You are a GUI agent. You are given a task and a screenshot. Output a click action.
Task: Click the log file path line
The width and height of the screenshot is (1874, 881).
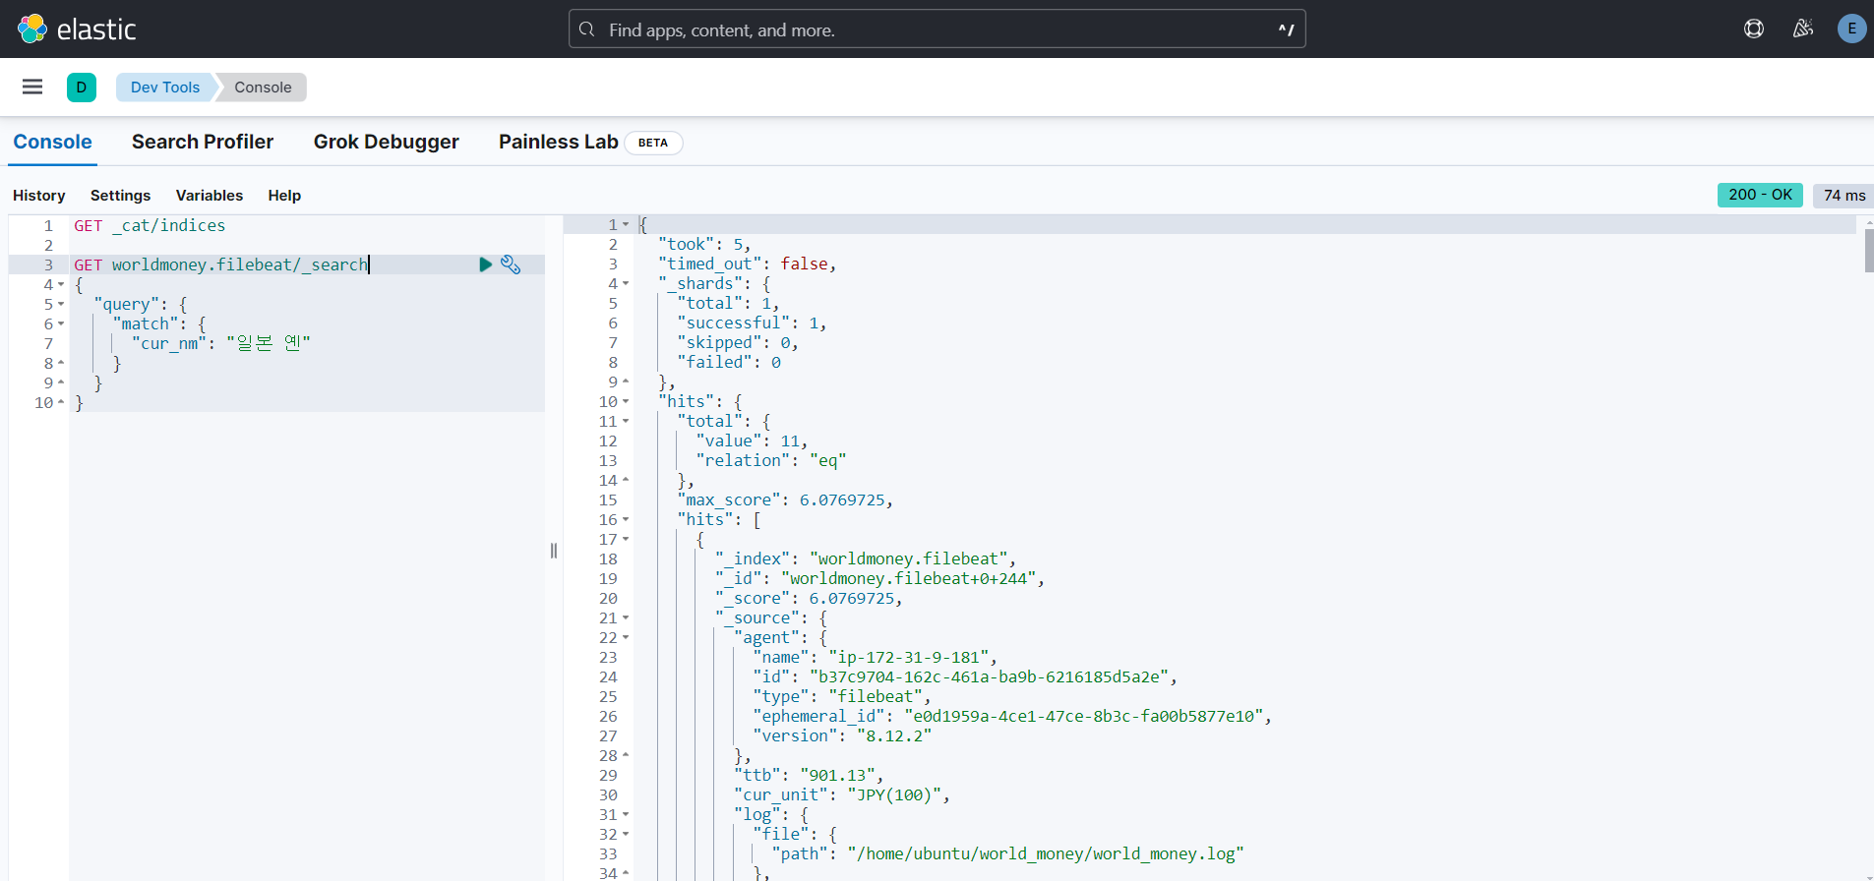pos(1008,853)
